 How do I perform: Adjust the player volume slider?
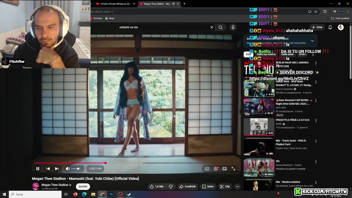click(76, 169)
